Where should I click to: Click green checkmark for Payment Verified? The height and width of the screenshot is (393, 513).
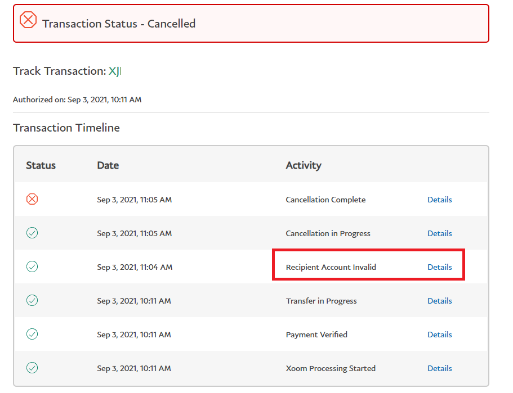tap(32, 335)
